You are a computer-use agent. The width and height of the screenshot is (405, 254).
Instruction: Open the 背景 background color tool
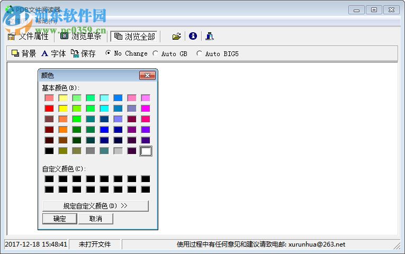click(24, 53)
